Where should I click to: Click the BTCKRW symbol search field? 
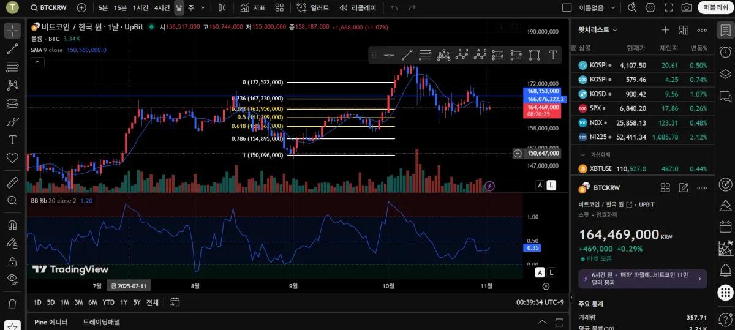pyautogui.click(x=51, y=8)
